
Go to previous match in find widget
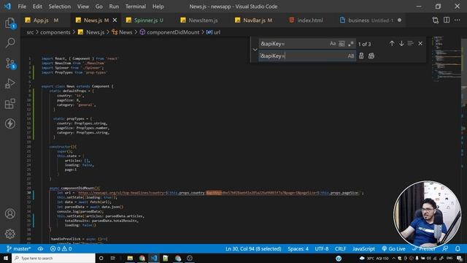pyautogui.click(x=392, y=44)
